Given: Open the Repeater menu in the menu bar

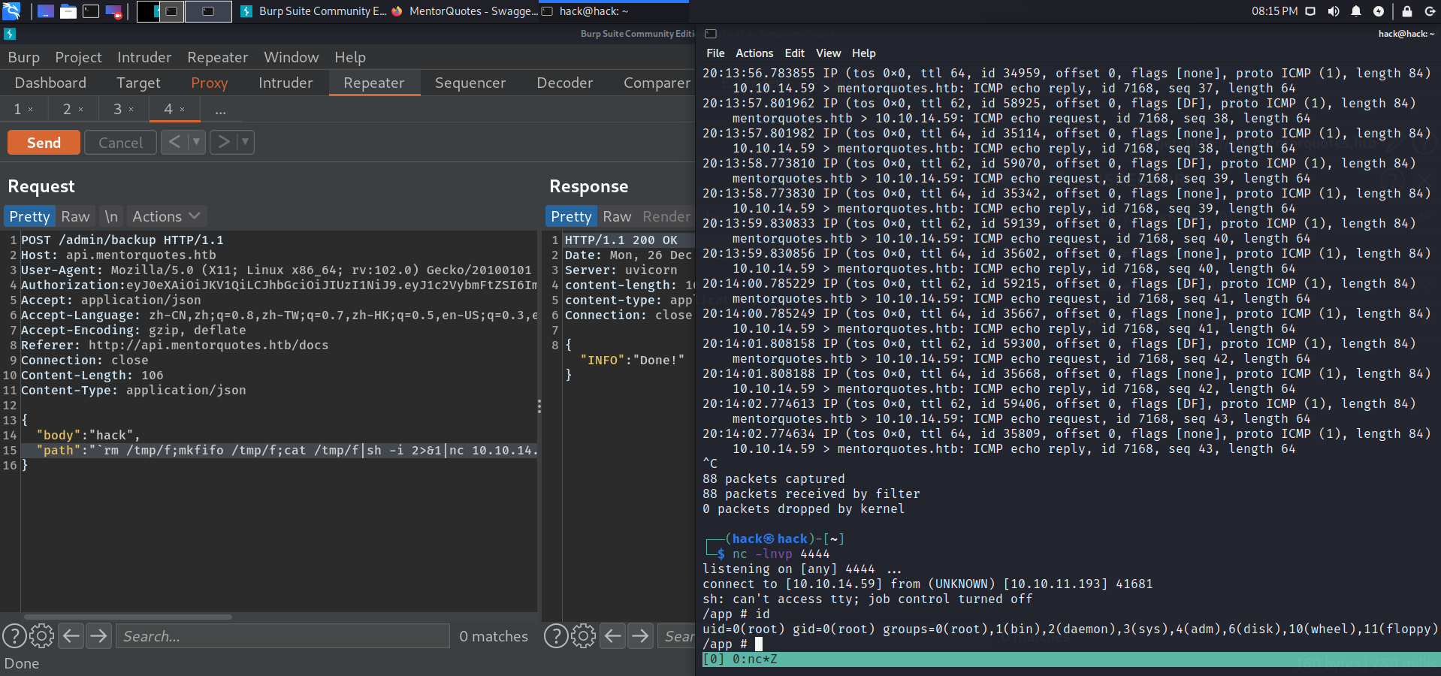Looking at the screenshot, I should pos(218,57).
